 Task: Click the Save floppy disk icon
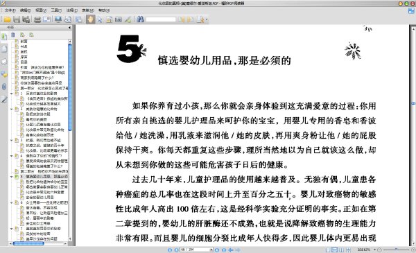pyautogui.click(x=17, y=19)
